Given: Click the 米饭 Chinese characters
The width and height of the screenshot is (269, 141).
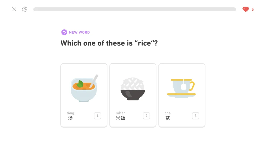Looking at the screenshot, I should point(121,118).
